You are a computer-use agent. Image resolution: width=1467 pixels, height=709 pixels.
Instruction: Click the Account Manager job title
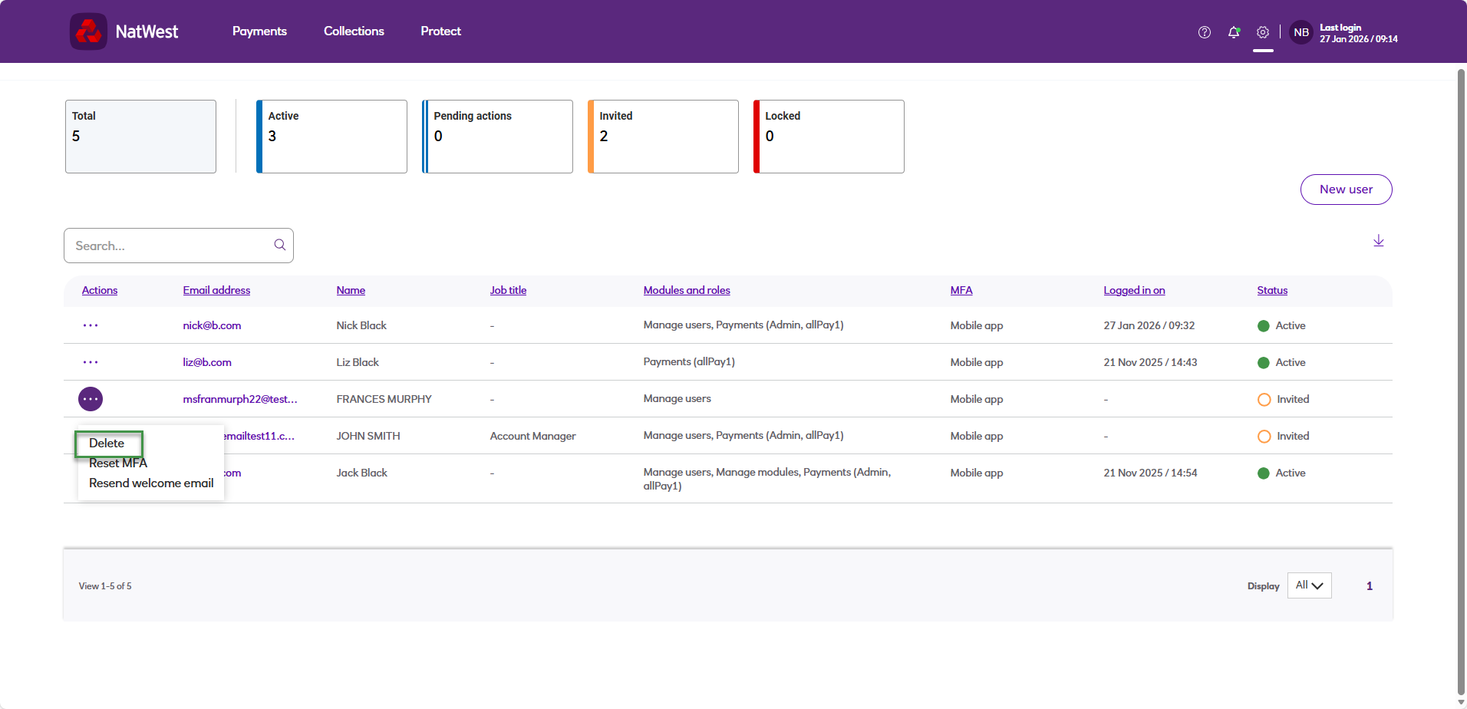pos(532,437)
